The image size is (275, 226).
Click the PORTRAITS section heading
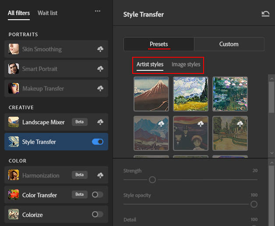pos(23,35)
